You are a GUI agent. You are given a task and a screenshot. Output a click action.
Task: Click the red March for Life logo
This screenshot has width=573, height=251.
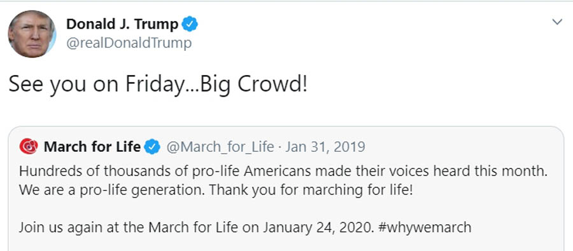(29, 147)
